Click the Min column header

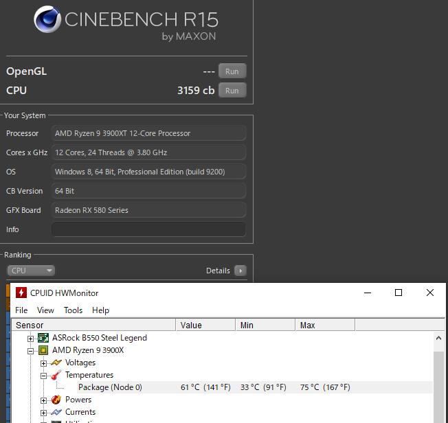(265, 325)
